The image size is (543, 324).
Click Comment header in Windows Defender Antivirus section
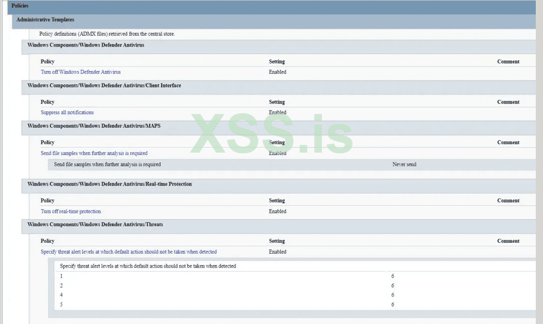click(x=508, y=62)
